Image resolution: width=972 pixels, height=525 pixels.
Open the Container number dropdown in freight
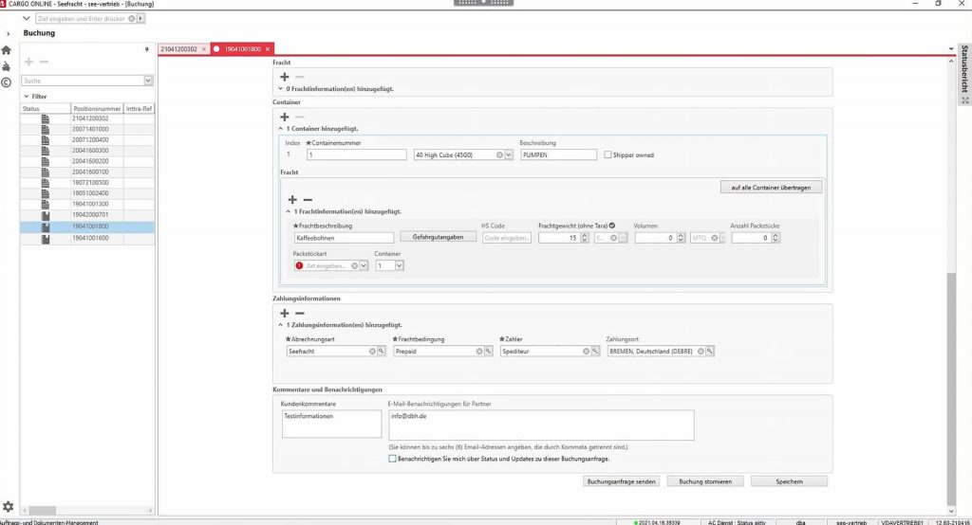(x=400, y=265)
